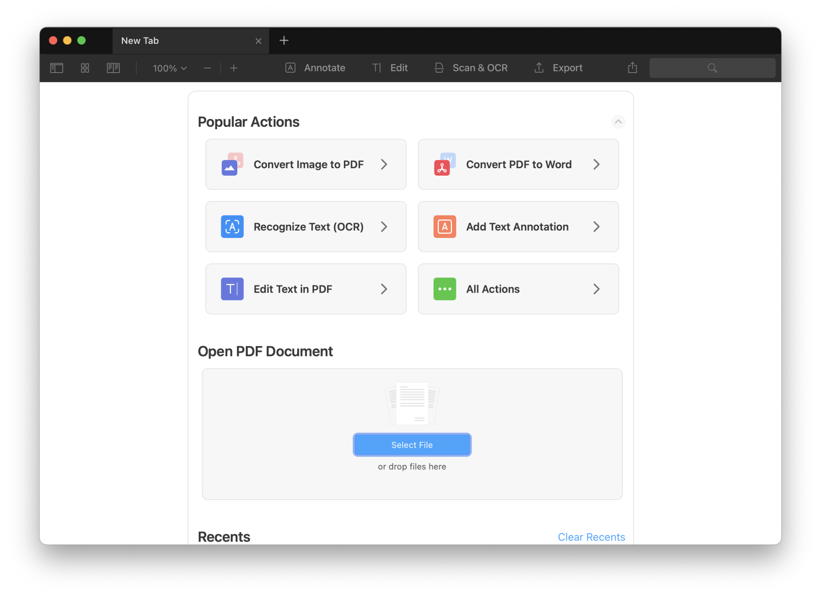Open the Annotate toolbar menu
821x597 pixels.
315,68
